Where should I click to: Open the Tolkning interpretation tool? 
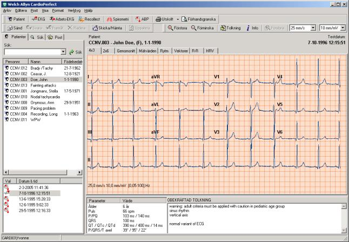(230, 28)
